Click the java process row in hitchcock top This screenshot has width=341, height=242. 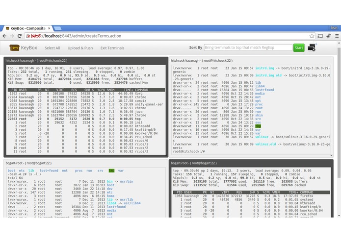(x=86, y=112)
